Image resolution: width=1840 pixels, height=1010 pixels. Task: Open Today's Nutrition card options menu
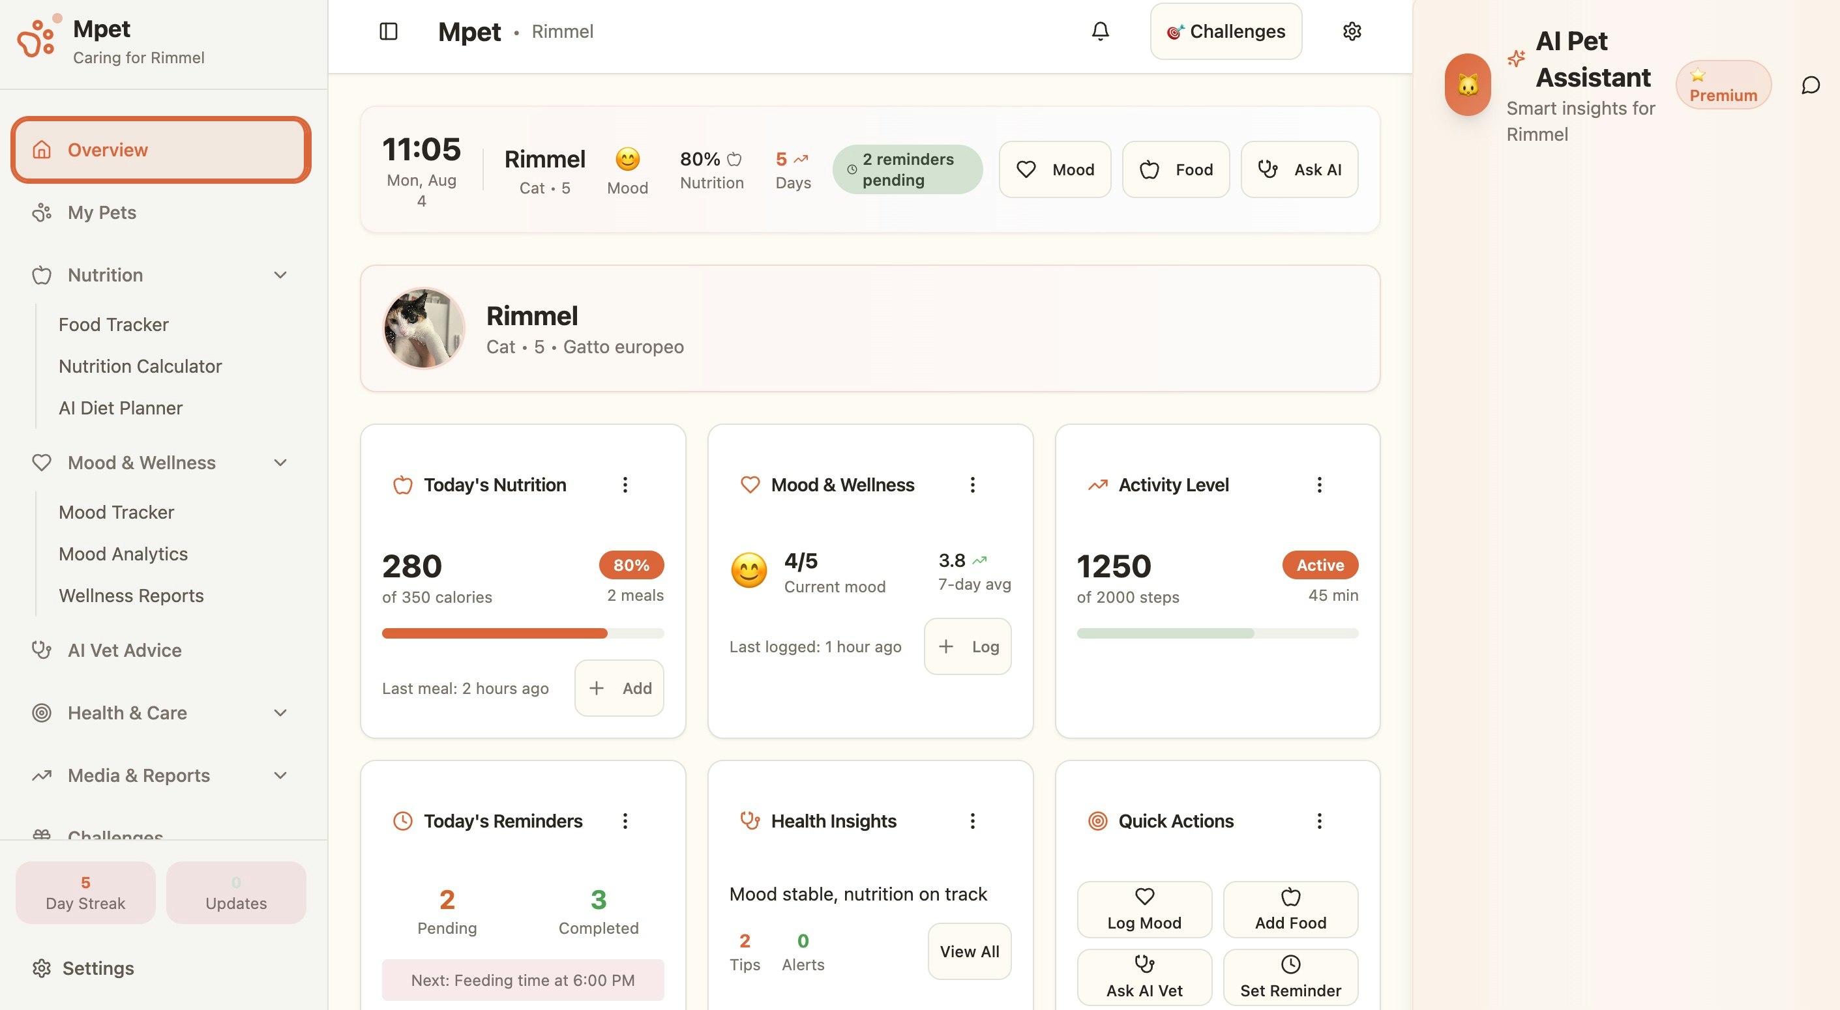click(x=624, y=485)
